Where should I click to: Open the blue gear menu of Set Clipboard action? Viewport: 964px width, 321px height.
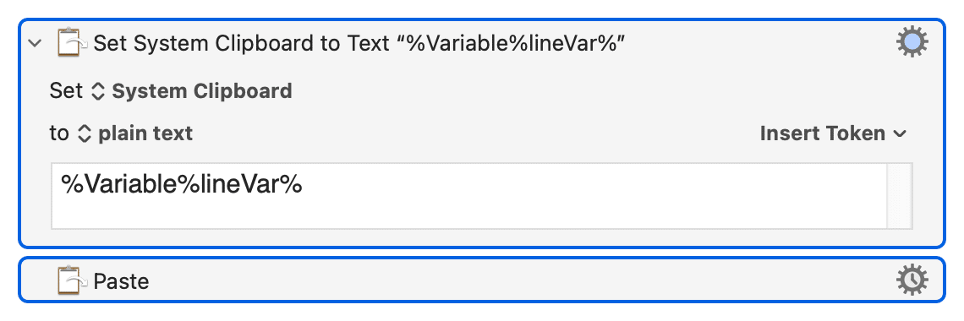912,43
